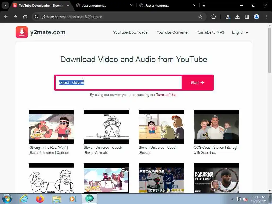This screenshot has width=272, height=204.
Task: Launch Internet Explorer from the taskbar
Action: pyautogui.click(x=24, y=199)
